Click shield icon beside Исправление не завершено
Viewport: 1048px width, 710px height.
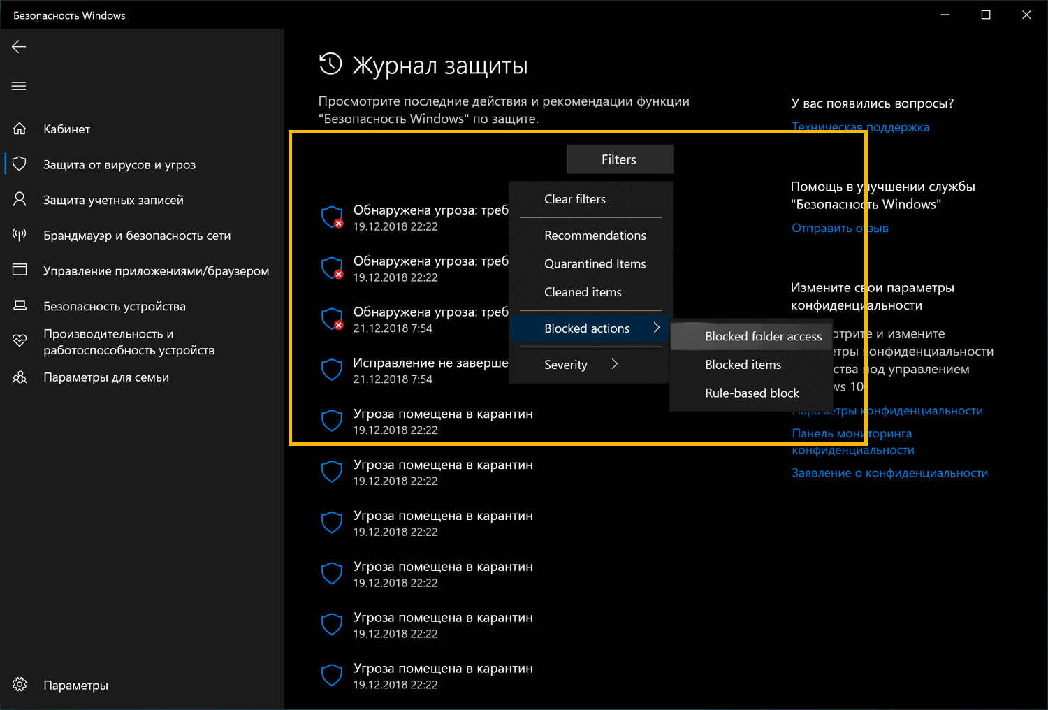click(x=331, y=370)
